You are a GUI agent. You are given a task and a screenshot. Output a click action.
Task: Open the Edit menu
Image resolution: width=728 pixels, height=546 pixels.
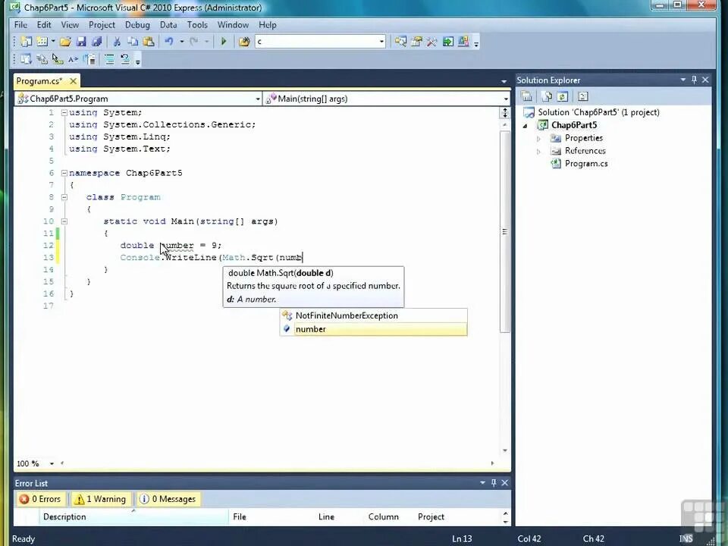pos(44,24)
